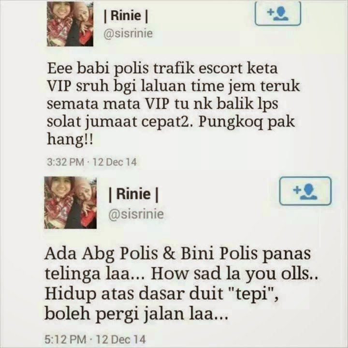348x348 pixels.
Task: Click the plus sign in the lower follow button
Action: (296, 190)
